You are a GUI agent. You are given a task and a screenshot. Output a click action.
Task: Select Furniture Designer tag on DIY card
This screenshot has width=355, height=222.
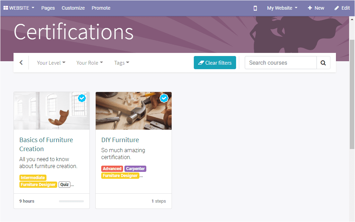click(x=120, y=175)
